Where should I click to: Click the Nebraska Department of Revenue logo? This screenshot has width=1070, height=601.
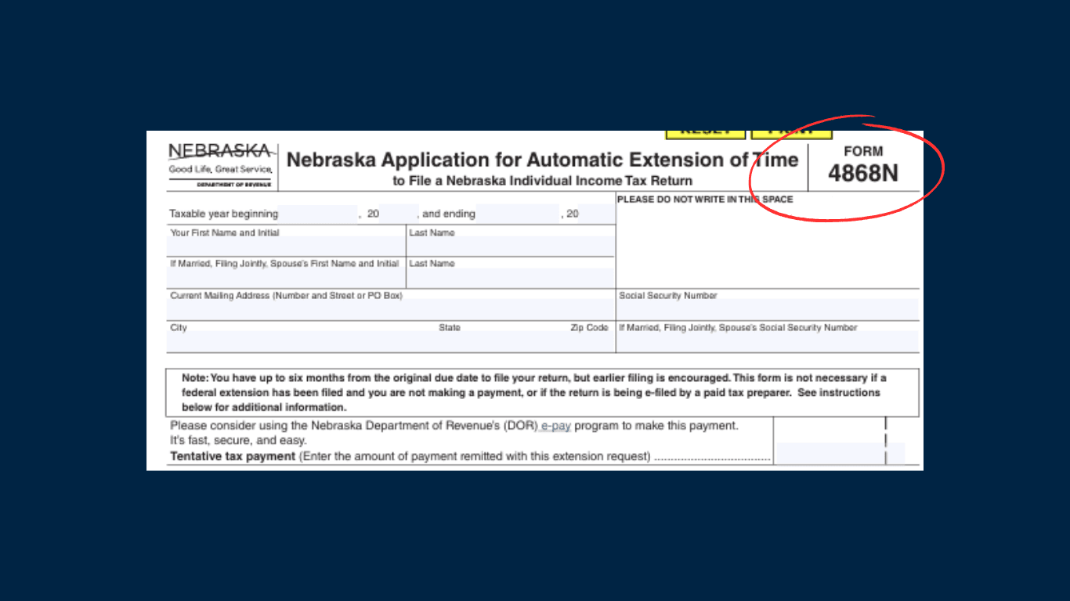(x=221, y=165)
